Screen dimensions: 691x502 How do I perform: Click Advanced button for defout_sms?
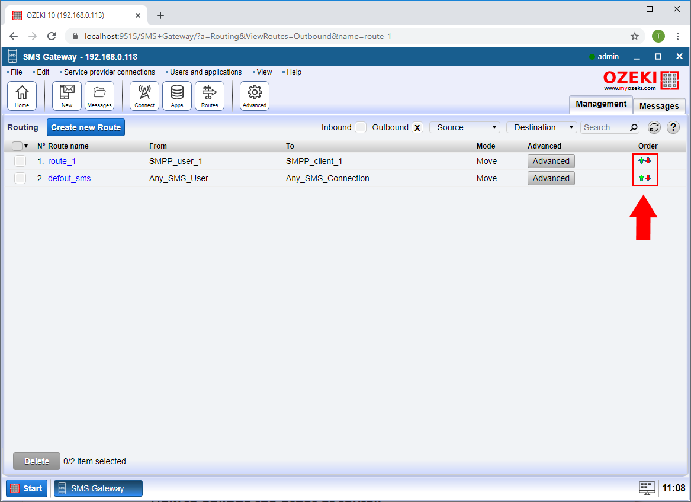(551, 178)
